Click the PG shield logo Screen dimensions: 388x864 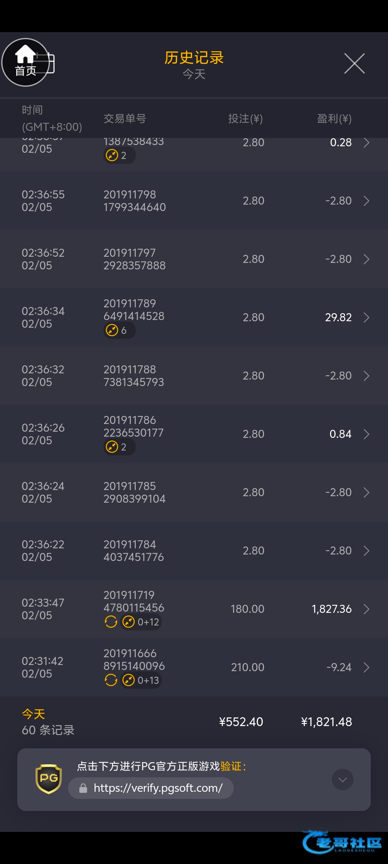tap(49, 779)
